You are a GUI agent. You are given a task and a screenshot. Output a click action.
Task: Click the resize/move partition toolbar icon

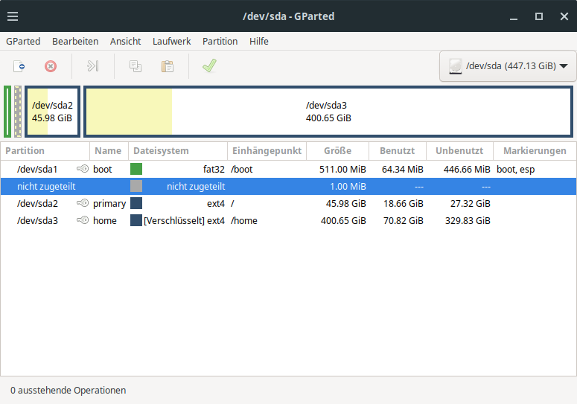coord(92,66)
